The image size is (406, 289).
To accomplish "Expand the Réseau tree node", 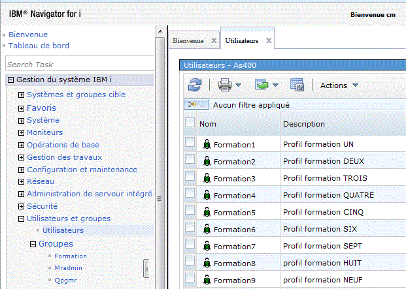I will [x=21, y=182].
